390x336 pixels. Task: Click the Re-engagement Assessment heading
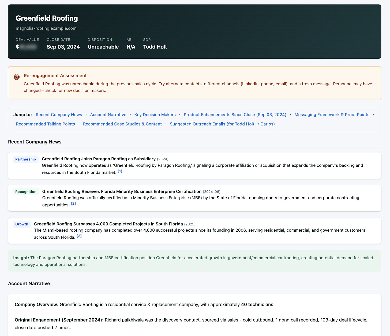(x=55, y=76)
